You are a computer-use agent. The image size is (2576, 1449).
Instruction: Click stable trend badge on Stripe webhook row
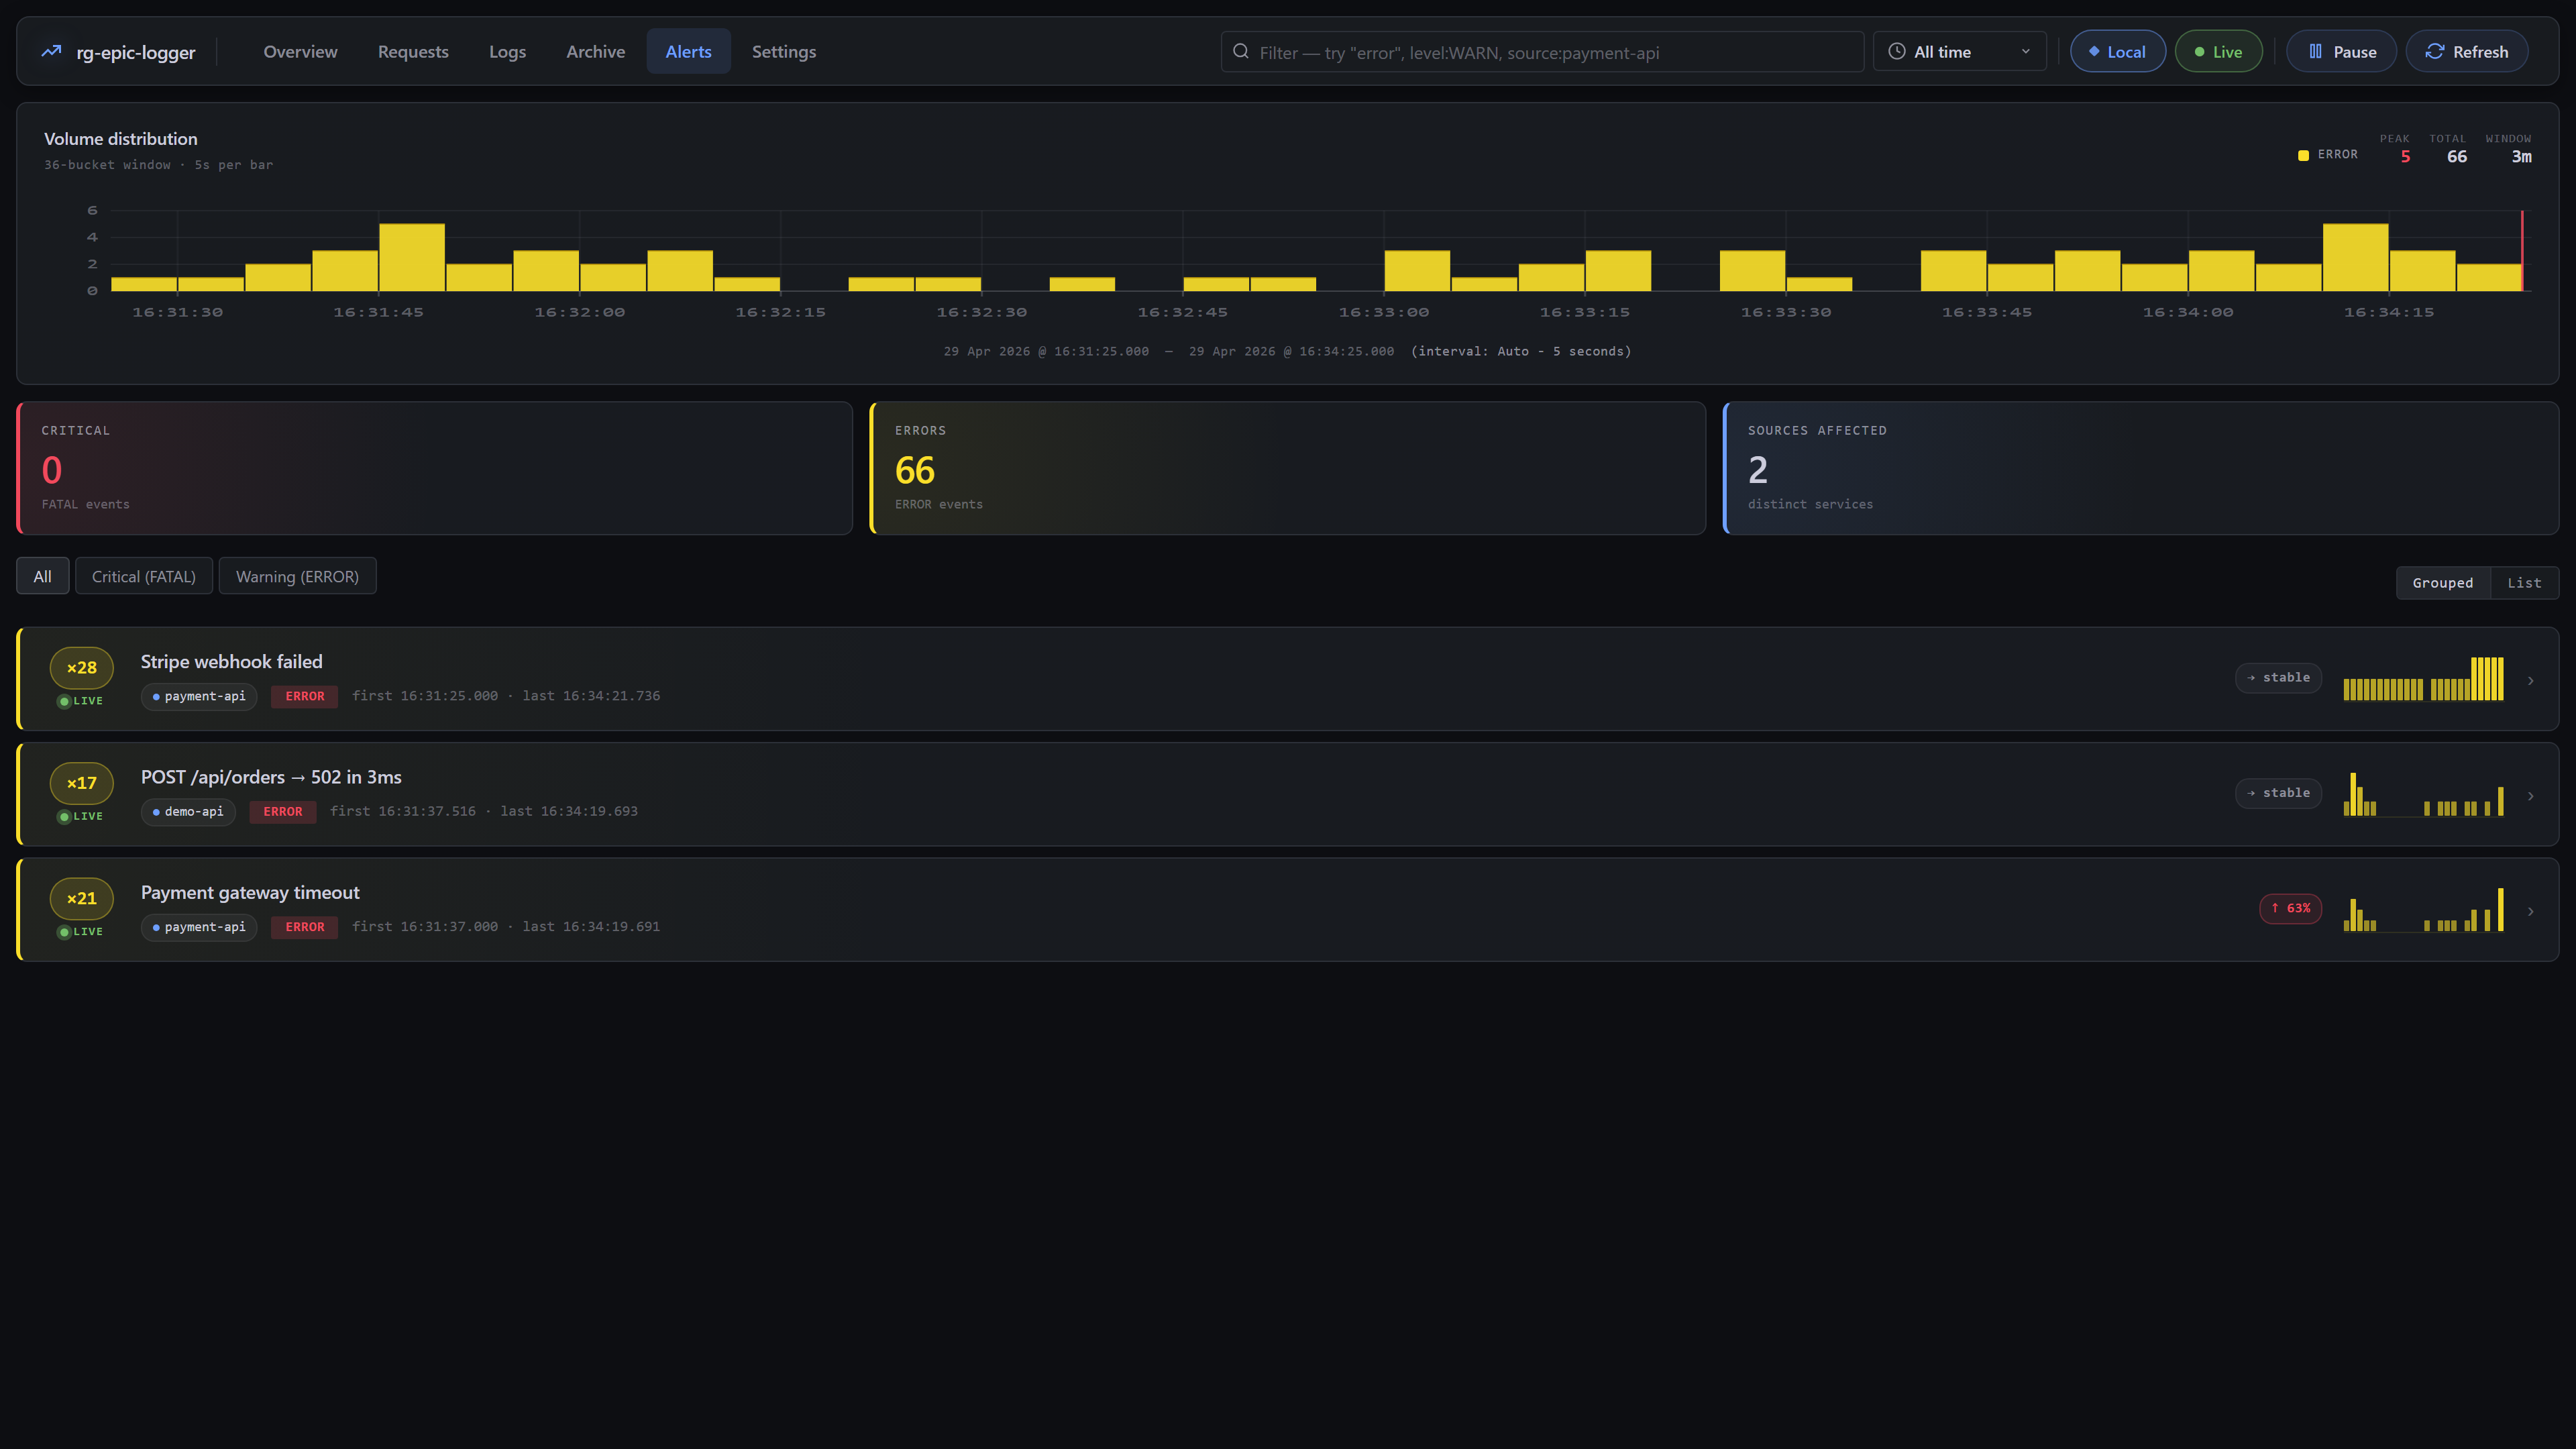click(x=2278, y=677)
